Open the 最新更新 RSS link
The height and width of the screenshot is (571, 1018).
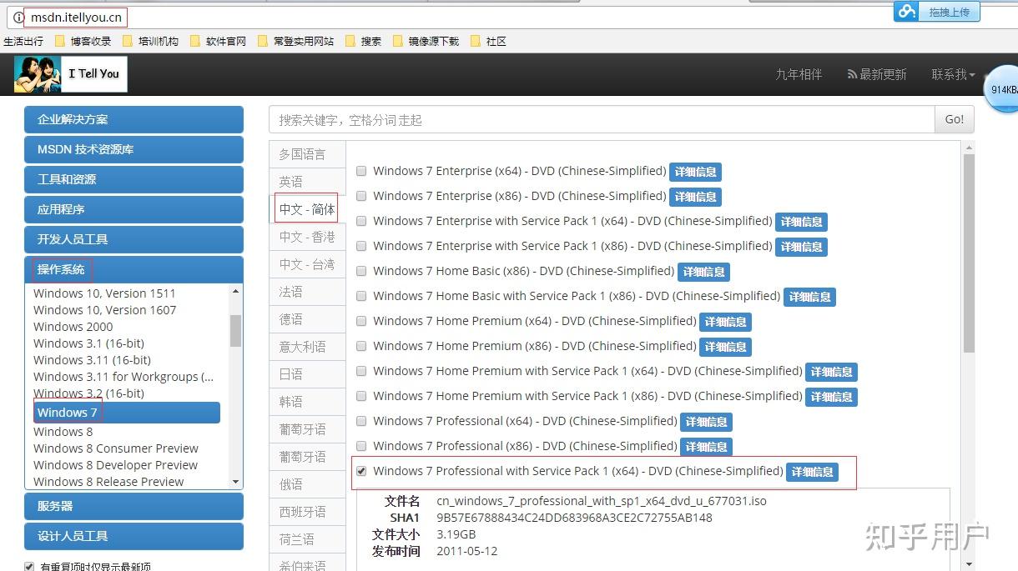[877, 74]
